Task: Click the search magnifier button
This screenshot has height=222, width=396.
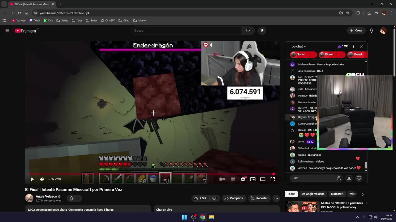Action: tap(248, 31)
